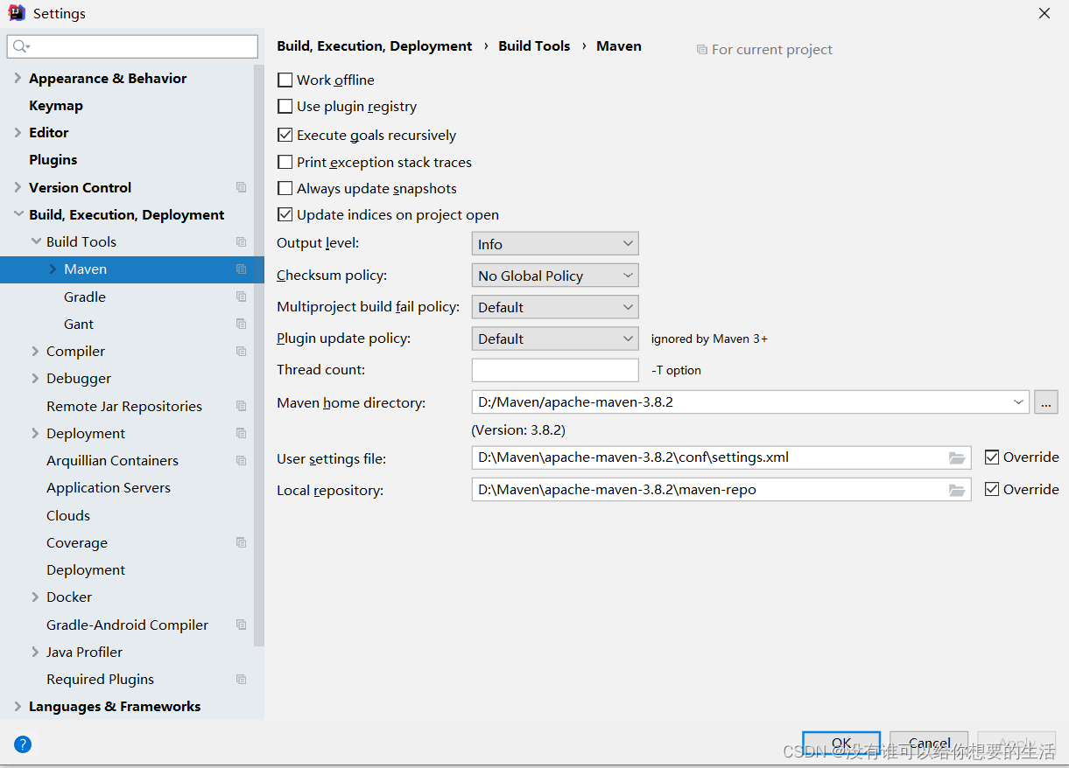Click project-level icon beside Gradle row
This screenshot has width=1069, height=768.
[241, 297]
